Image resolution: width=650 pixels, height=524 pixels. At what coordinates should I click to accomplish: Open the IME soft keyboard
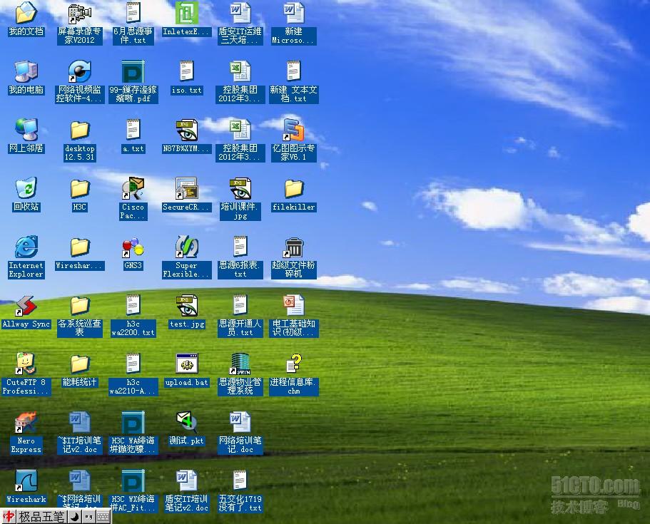click(x=103, y=517)
